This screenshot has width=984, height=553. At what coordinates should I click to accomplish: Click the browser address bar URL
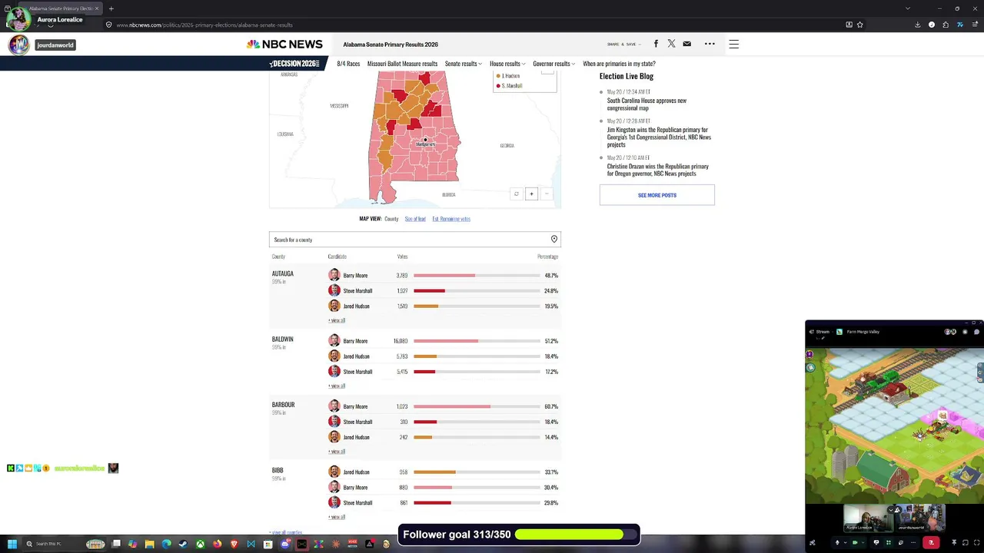tap(204, 25)
